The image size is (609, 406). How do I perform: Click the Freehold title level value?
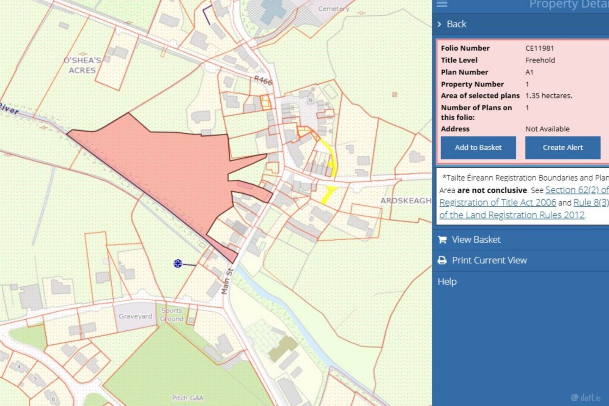coord(540,60)
